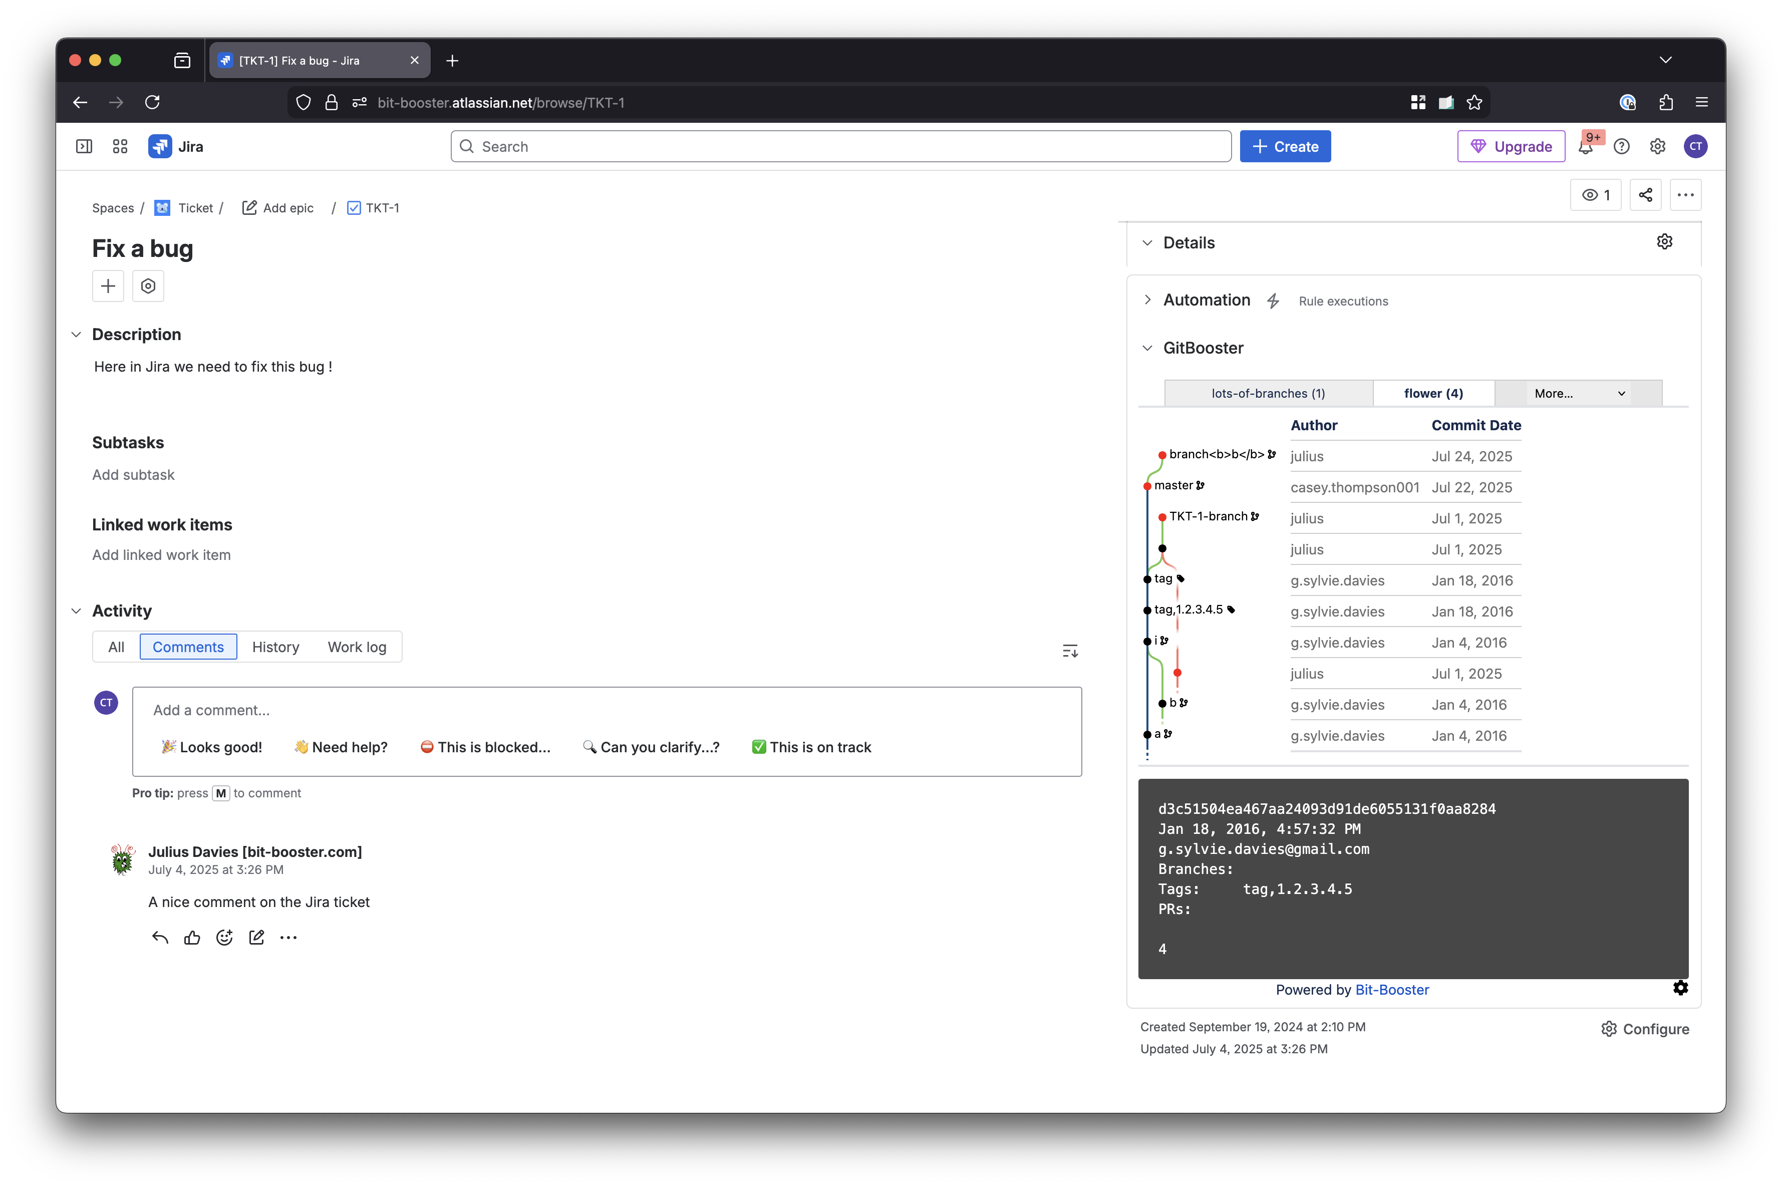
Task: Open the More... branches dropdown
Action: [x=1578, y=393]
